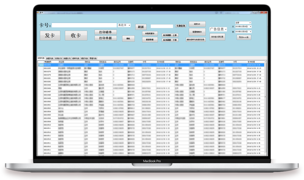Viewport: 304px width, 180px height.
Task: Click the license plate text field beside 车牌查询
Action: (162, 26)
